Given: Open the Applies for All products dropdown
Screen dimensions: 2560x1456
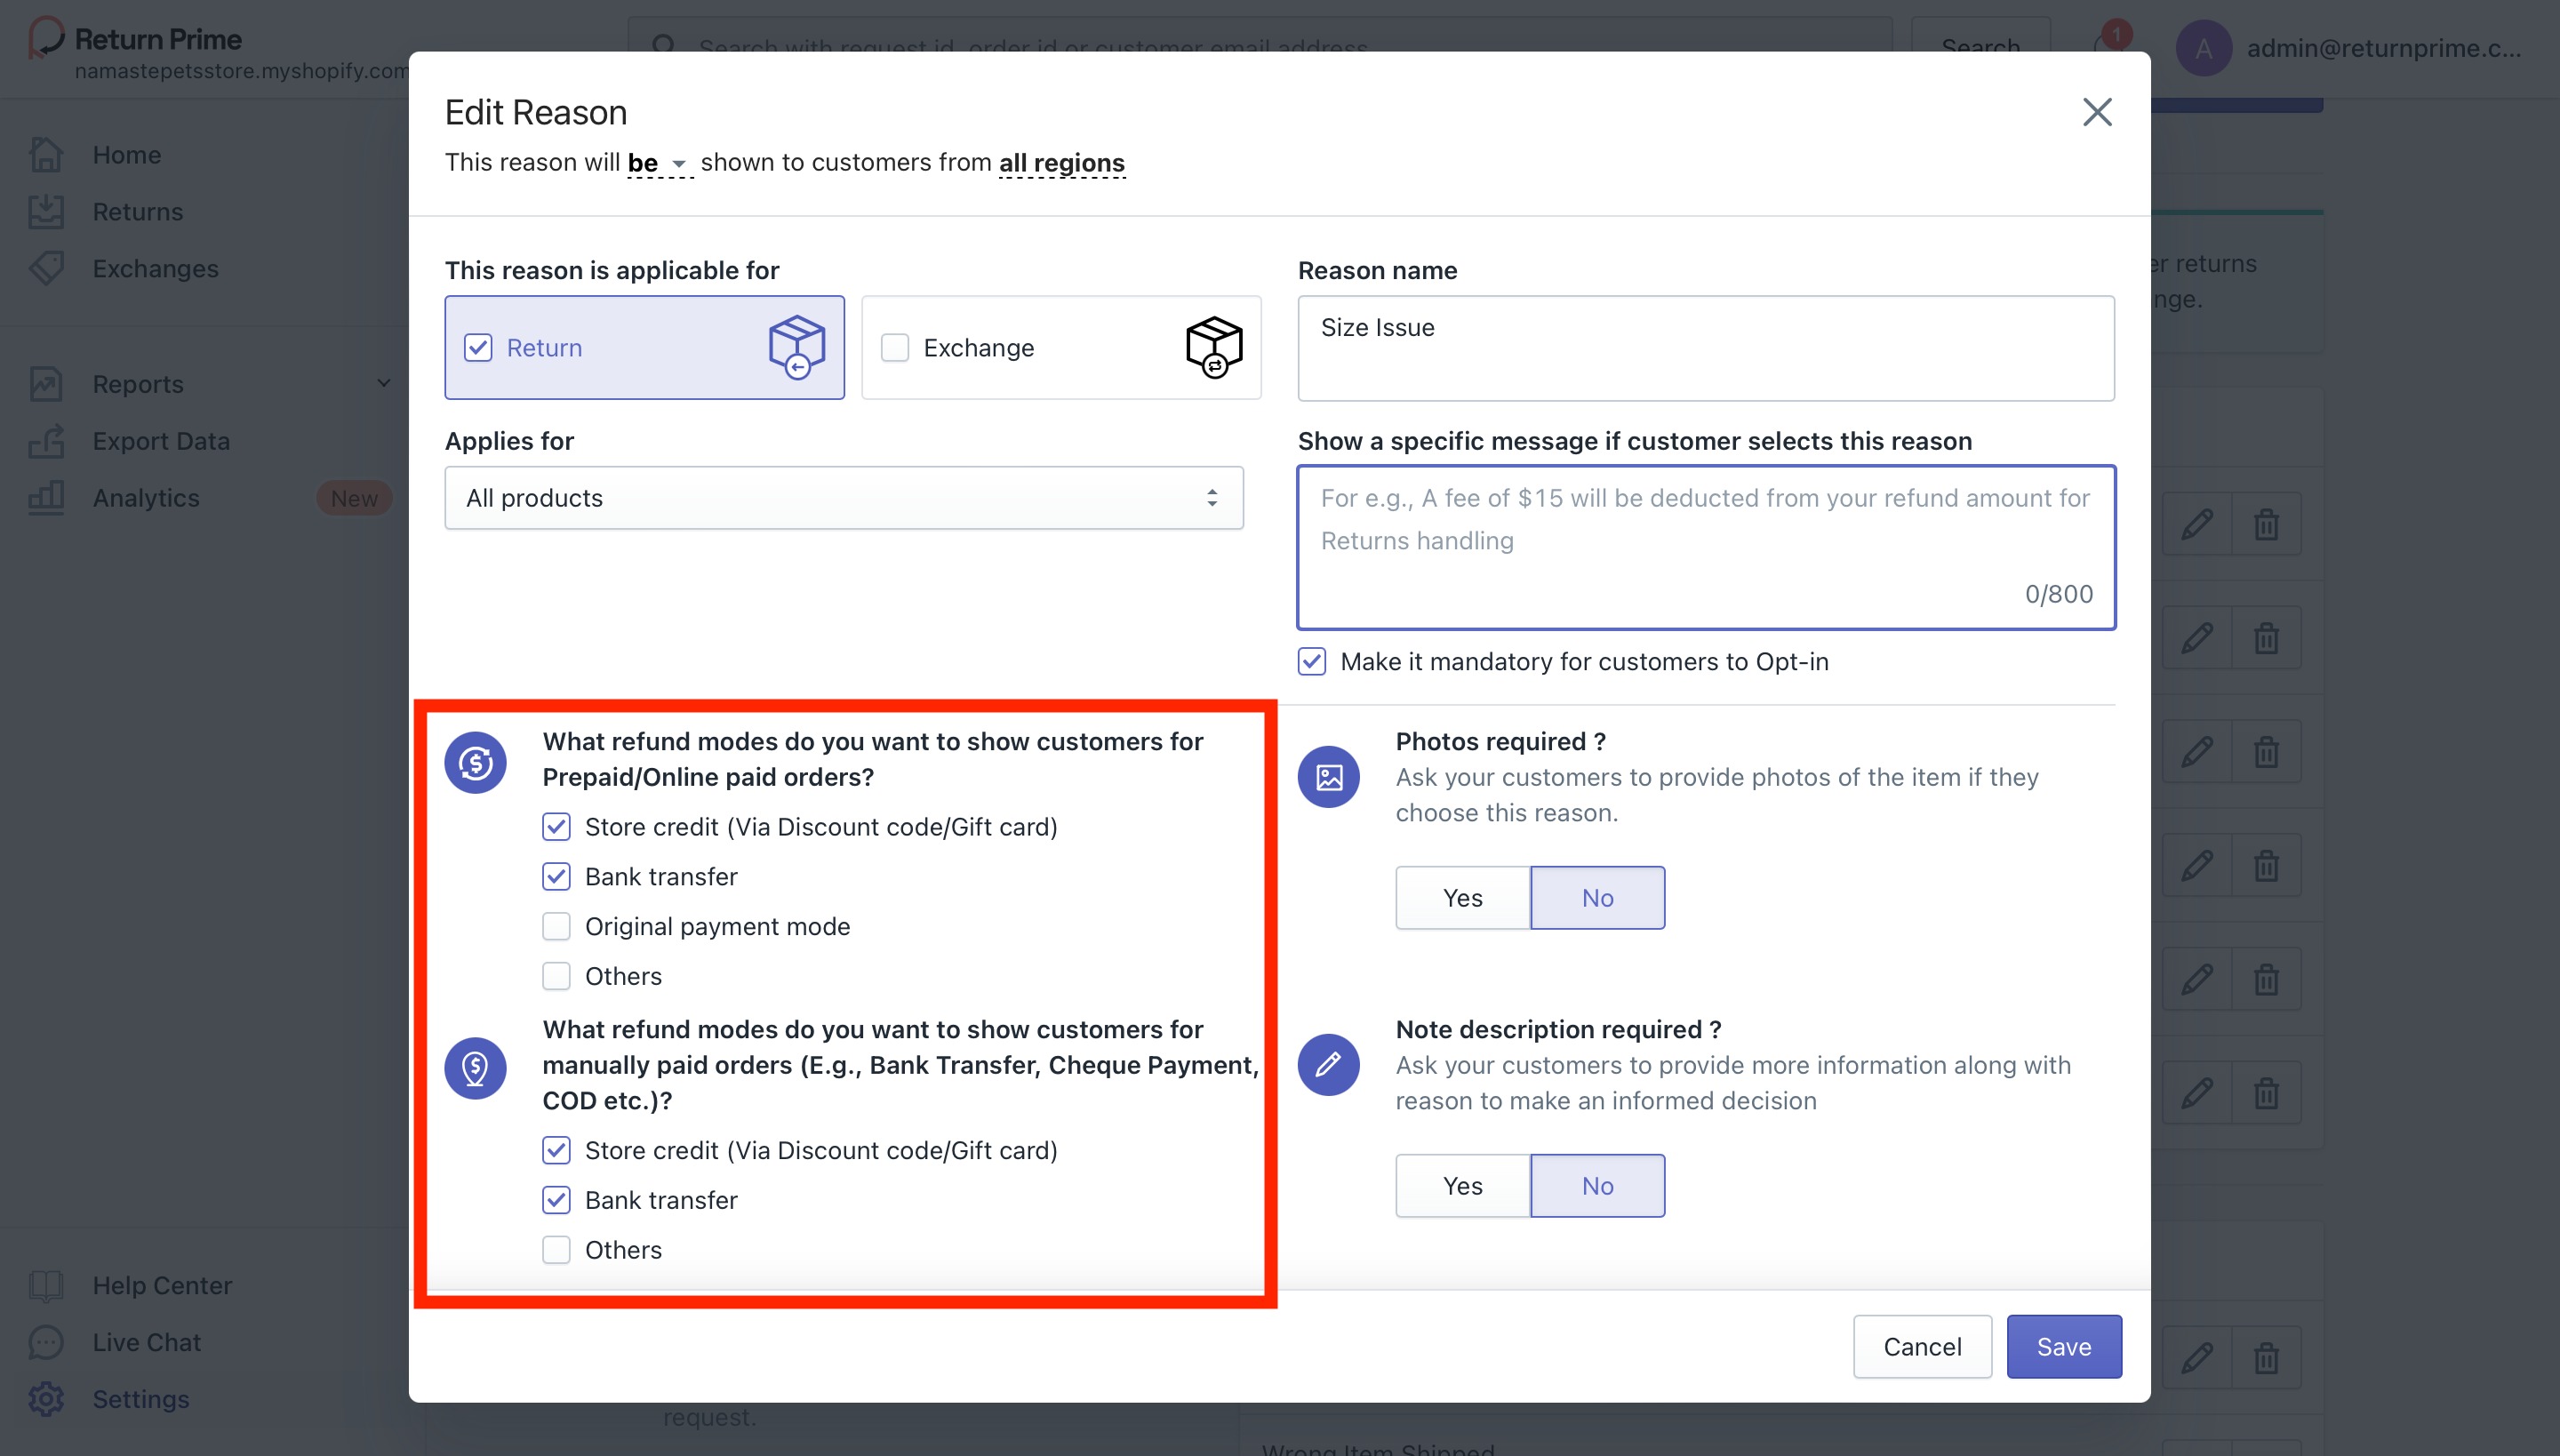Looking at the screenshot, I should click(843, 498).
